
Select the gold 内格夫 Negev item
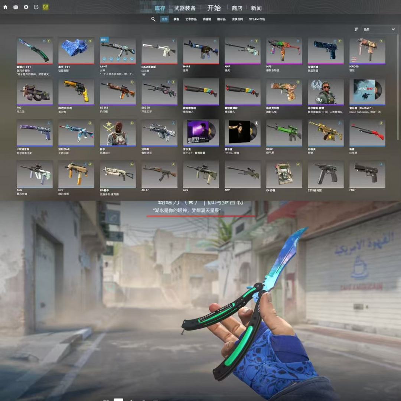click(326, 133)
